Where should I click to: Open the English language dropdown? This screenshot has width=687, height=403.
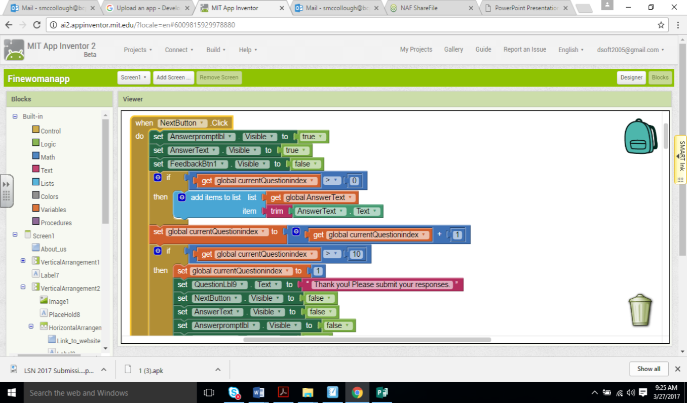pyautogui.click(x=571, y=50)
